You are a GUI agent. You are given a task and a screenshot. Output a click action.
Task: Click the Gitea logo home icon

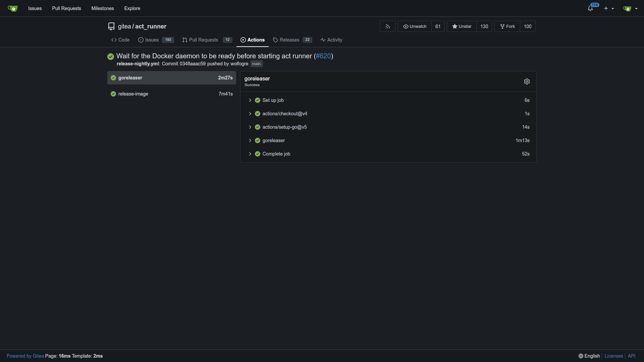click(x=12, y=8)
